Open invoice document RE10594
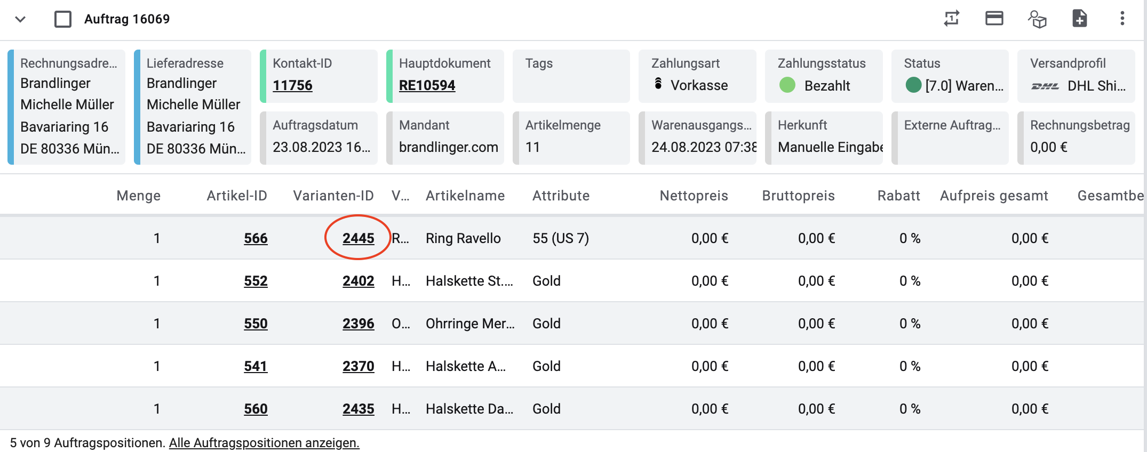 (x=427, y=85)
